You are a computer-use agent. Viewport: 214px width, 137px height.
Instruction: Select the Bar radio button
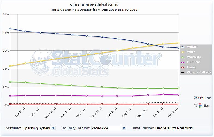pos(195,105)
